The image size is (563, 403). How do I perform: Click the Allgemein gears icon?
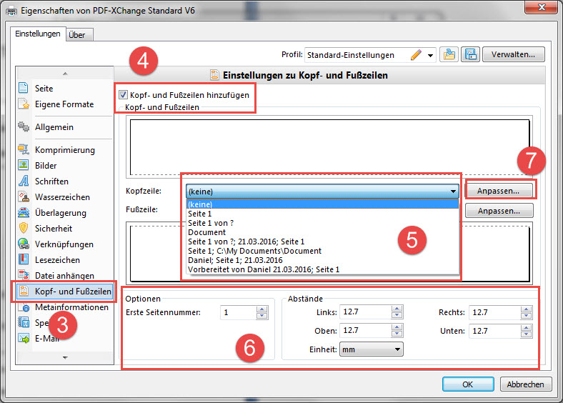24,126
